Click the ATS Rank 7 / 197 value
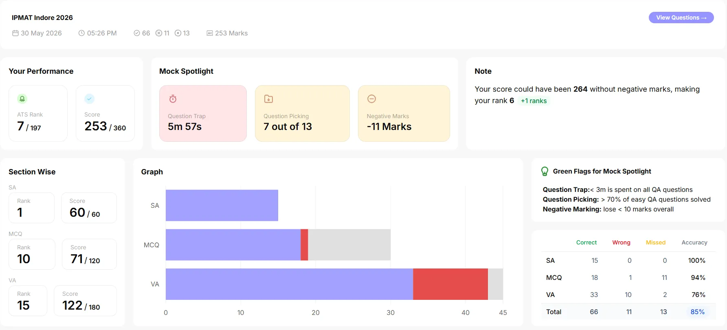The height and width of the screenshot is (330, 727). (29, 126)
